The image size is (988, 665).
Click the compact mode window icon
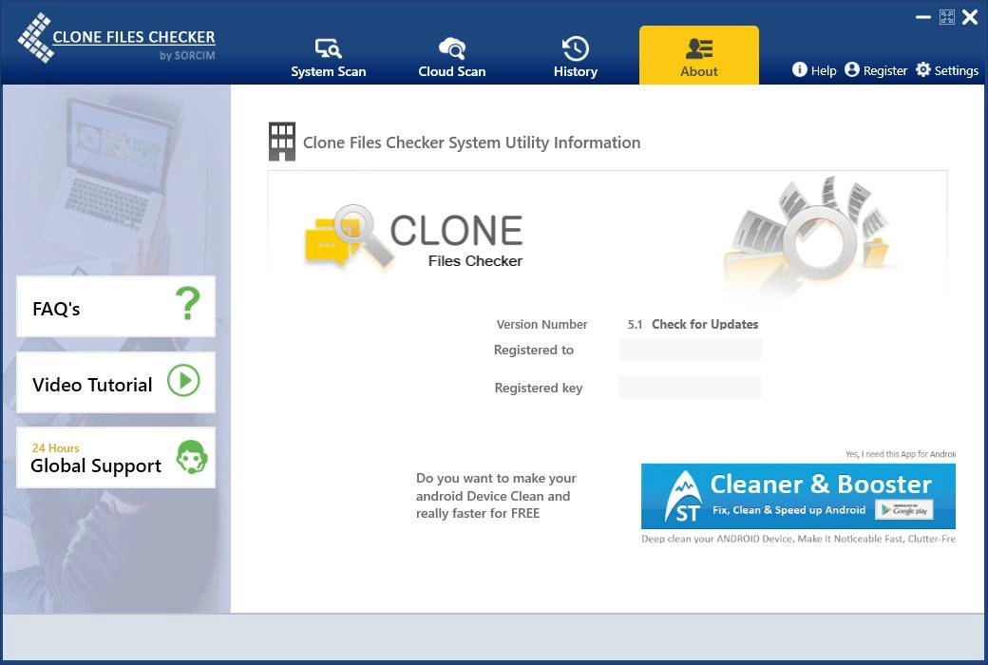(946, 17)
